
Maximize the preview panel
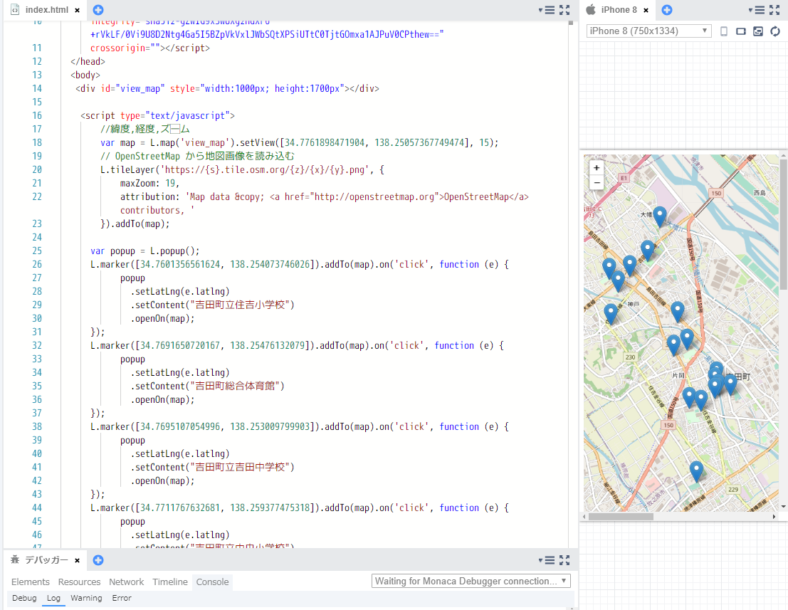point(775,10)
